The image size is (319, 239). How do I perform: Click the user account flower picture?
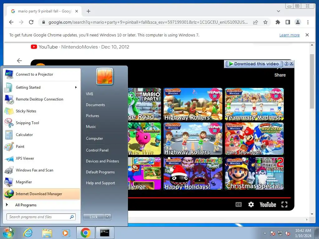pyautogui.click(x=105, y=76)
